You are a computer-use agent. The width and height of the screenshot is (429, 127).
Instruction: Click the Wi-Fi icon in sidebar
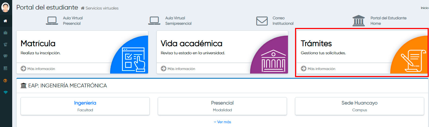coord(5,92)
